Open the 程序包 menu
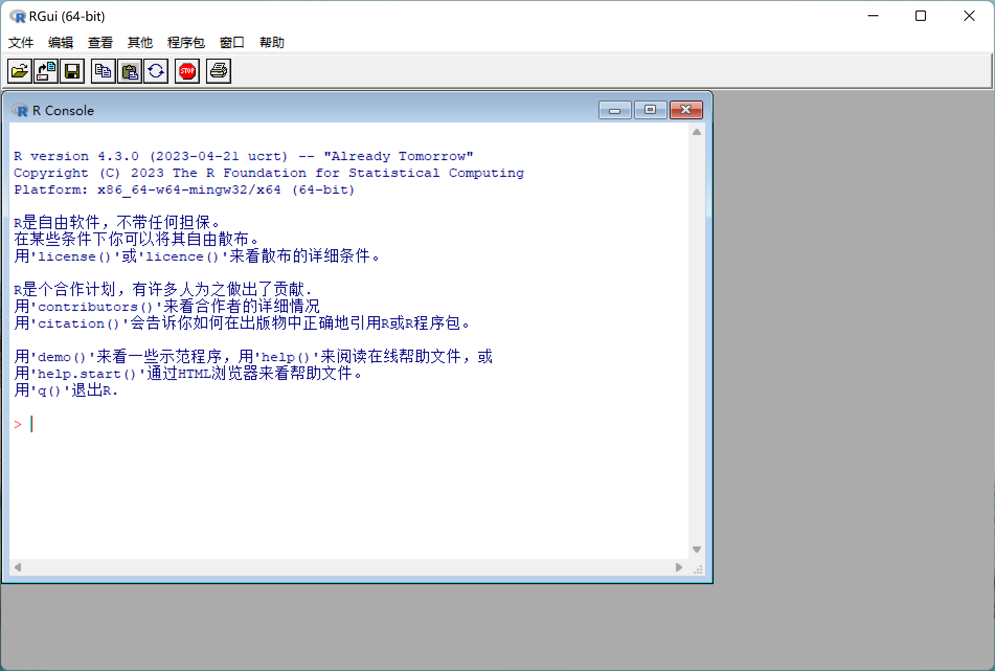Viewport: 995px width, 671px height. coord(186,42)
